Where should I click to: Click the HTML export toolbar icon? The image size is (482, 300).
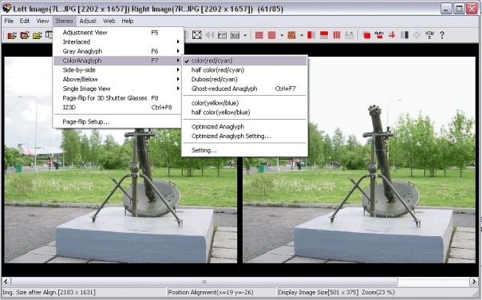(429, 35)
